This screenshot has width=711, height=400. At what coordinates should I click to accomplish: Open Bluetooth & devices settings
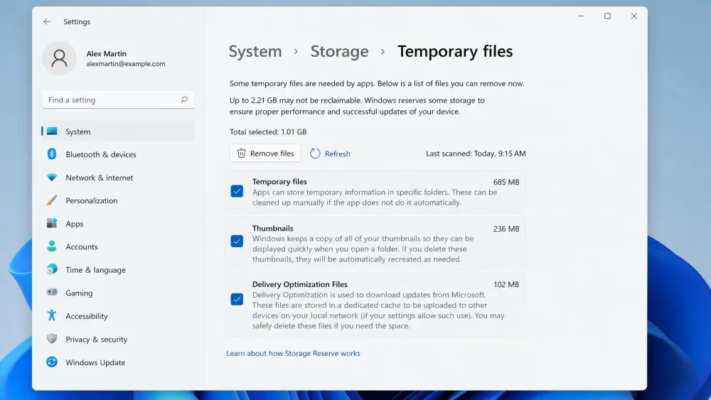[101, 154]
